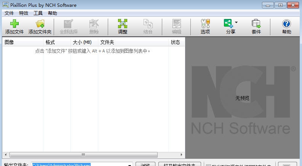Click the hint text mentioning Alt + A
The width and height of the screenshot is (302, 166).
[x=93, y=51]
